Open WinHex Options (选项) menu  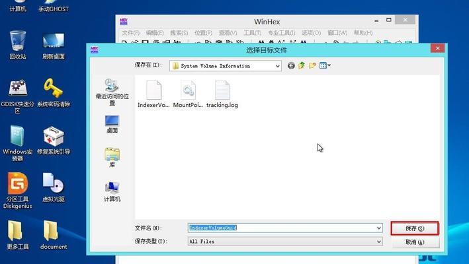(311, 33)
